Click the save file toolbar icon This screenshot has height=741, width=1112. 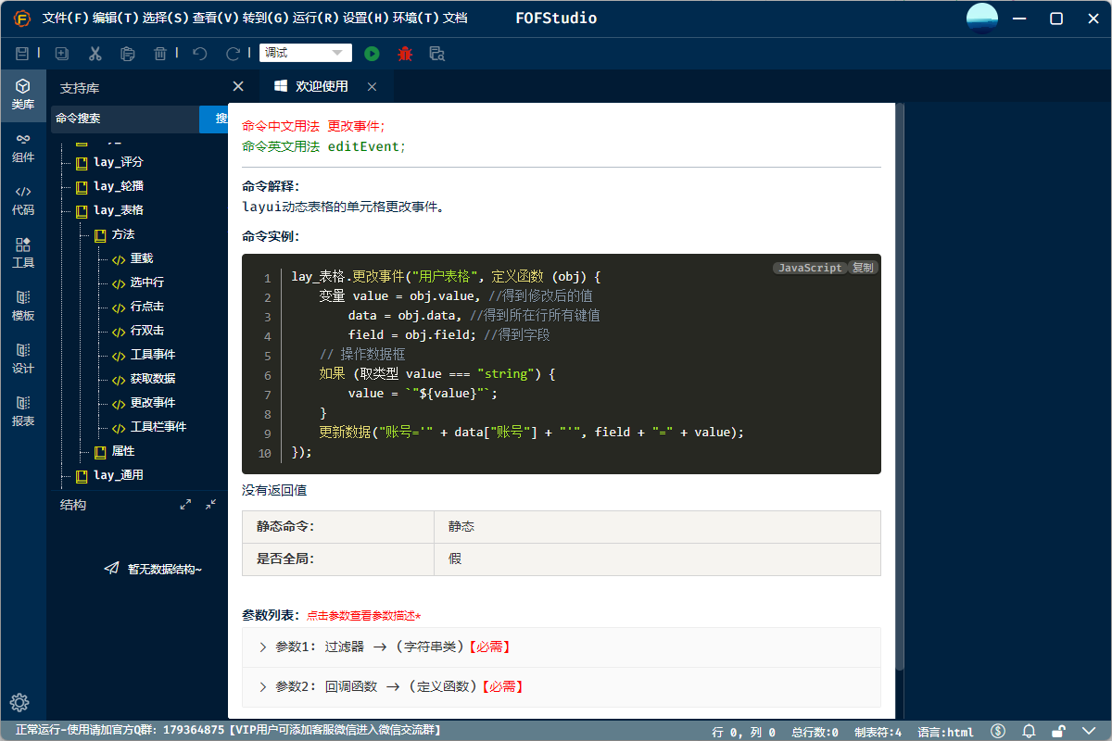point(22,54)
